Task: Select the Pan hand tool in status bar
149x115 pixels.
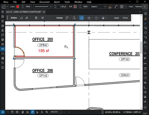Action: coord(32,112)
